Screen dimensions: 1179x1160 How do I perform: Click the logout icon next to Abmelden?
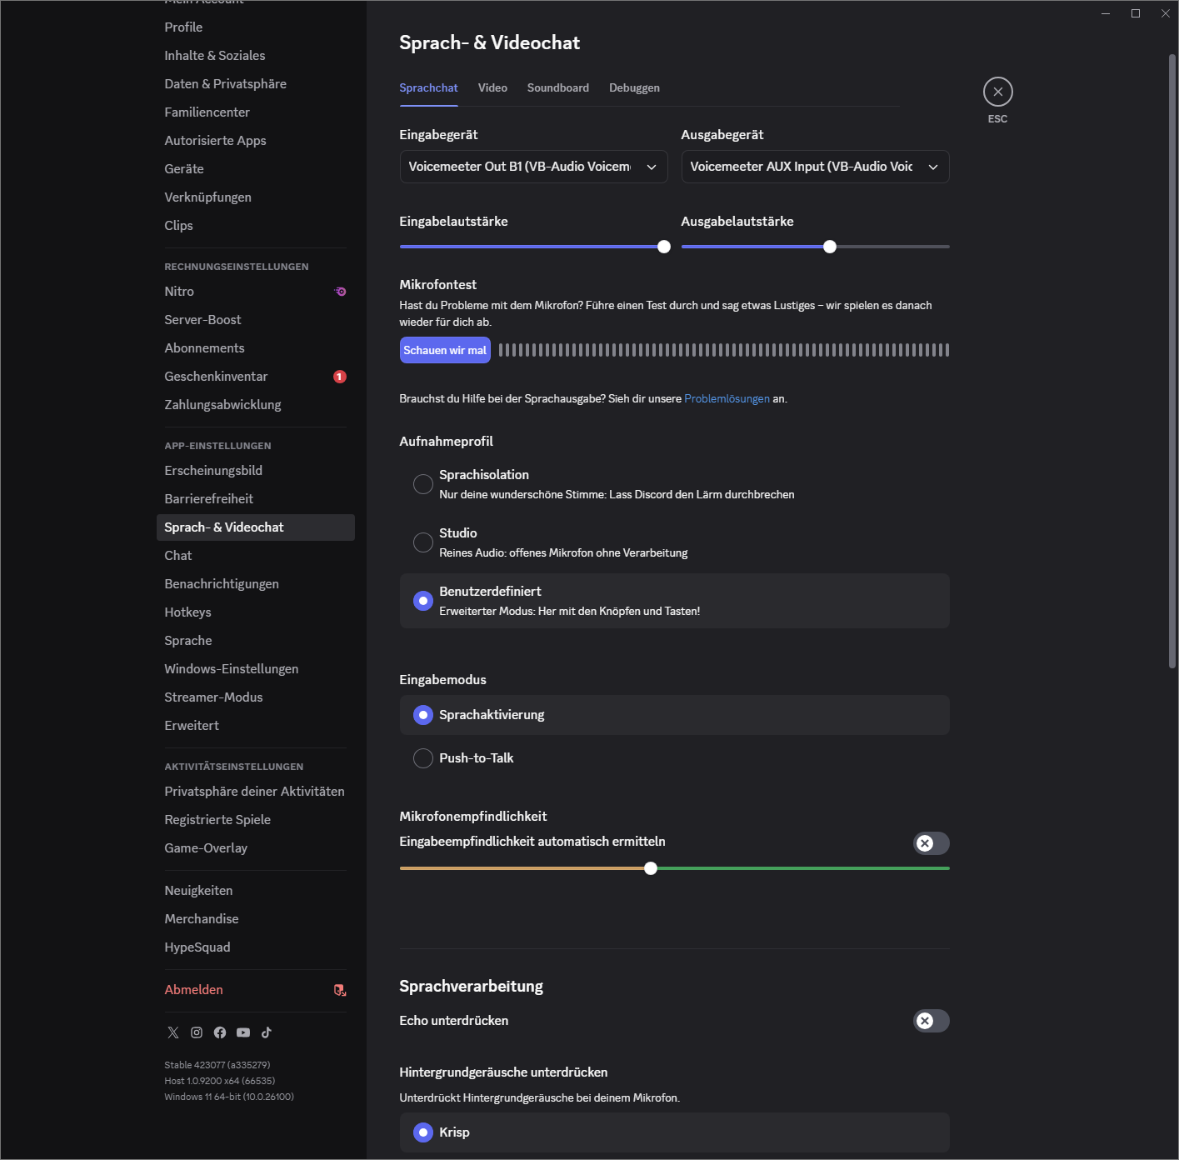340,990
